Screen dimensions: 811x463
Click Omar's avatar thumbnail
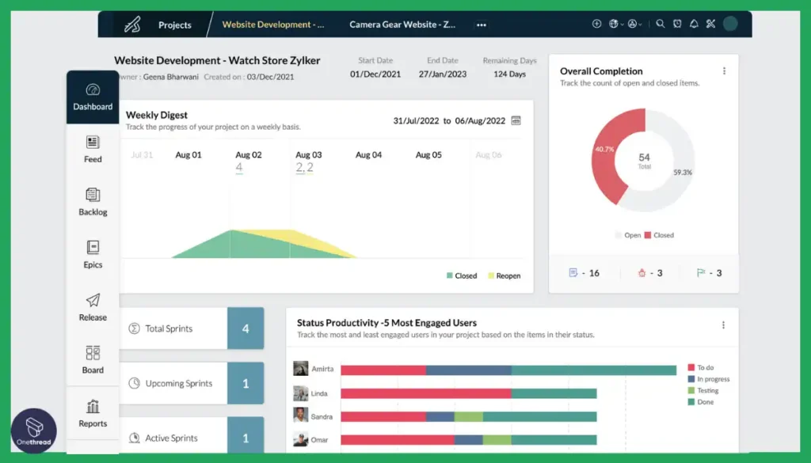(300, 439)
